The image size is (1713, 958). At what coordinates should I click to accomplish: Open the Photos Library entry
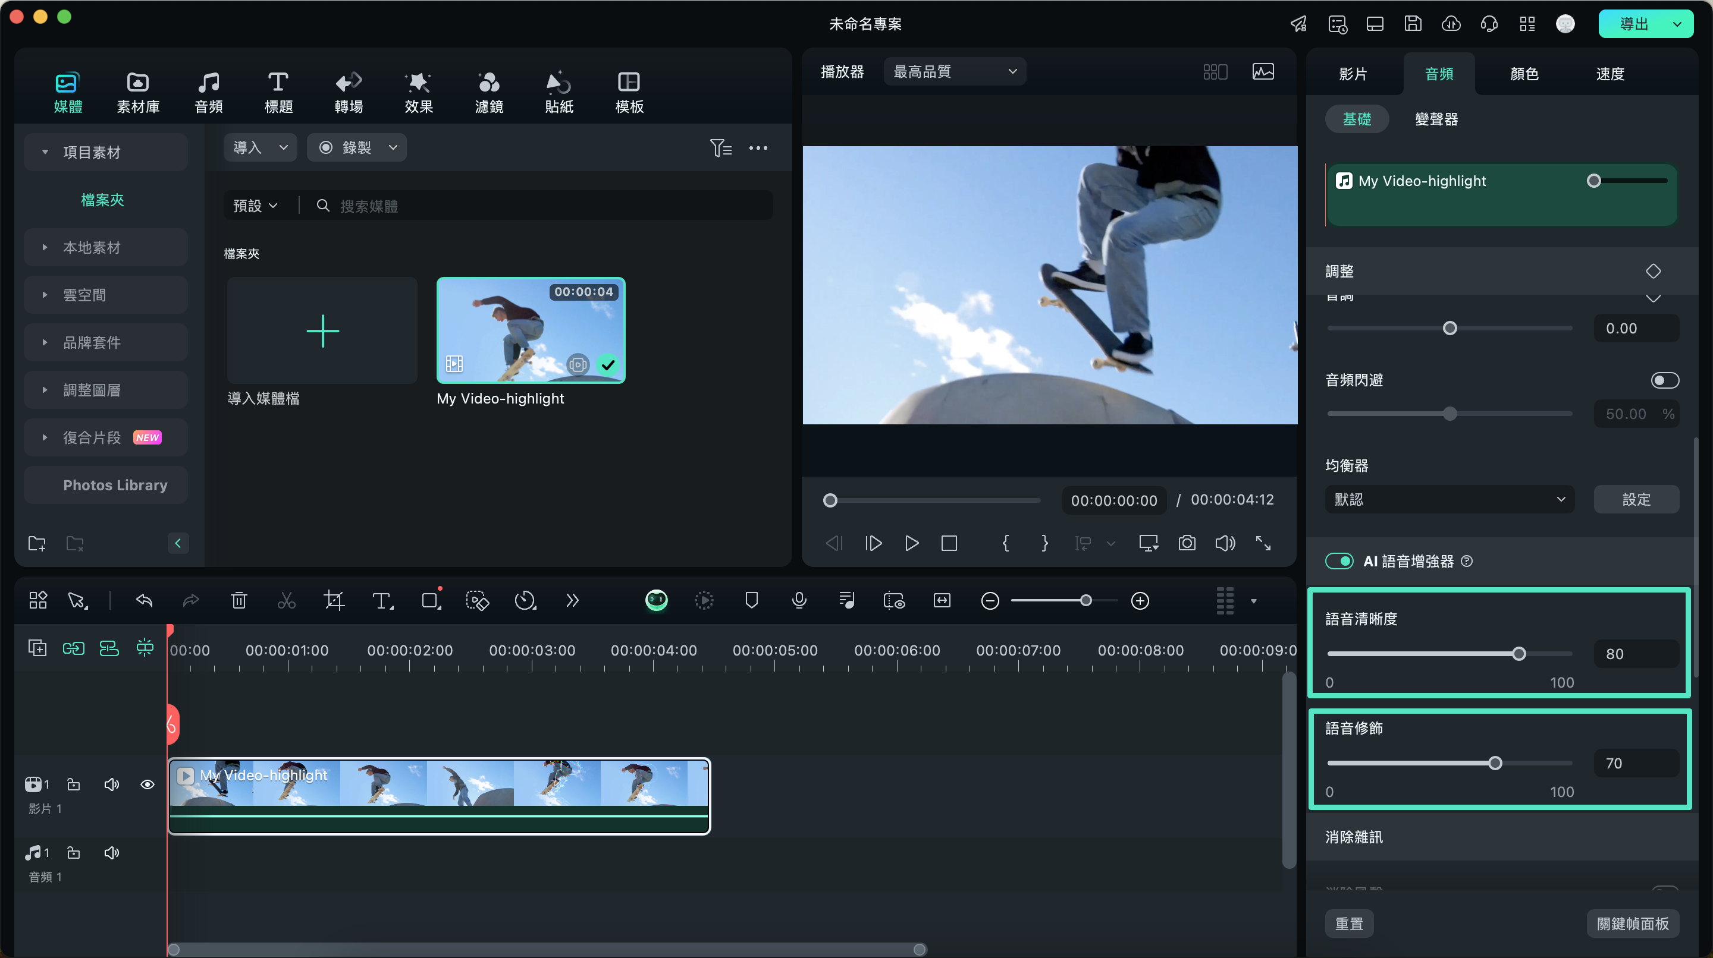[x=105, y=485]
